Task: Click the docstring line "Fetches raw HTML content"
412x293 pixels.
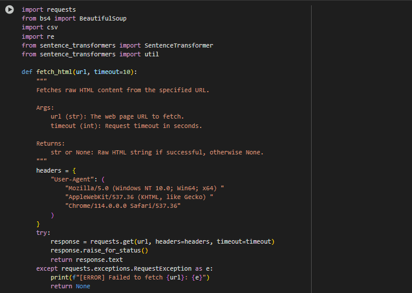Action: point(123,90)
